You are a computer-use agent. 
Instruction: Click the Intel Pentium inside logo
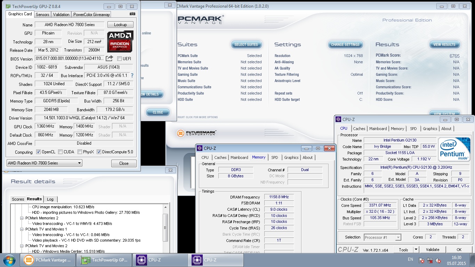(454, 149)
